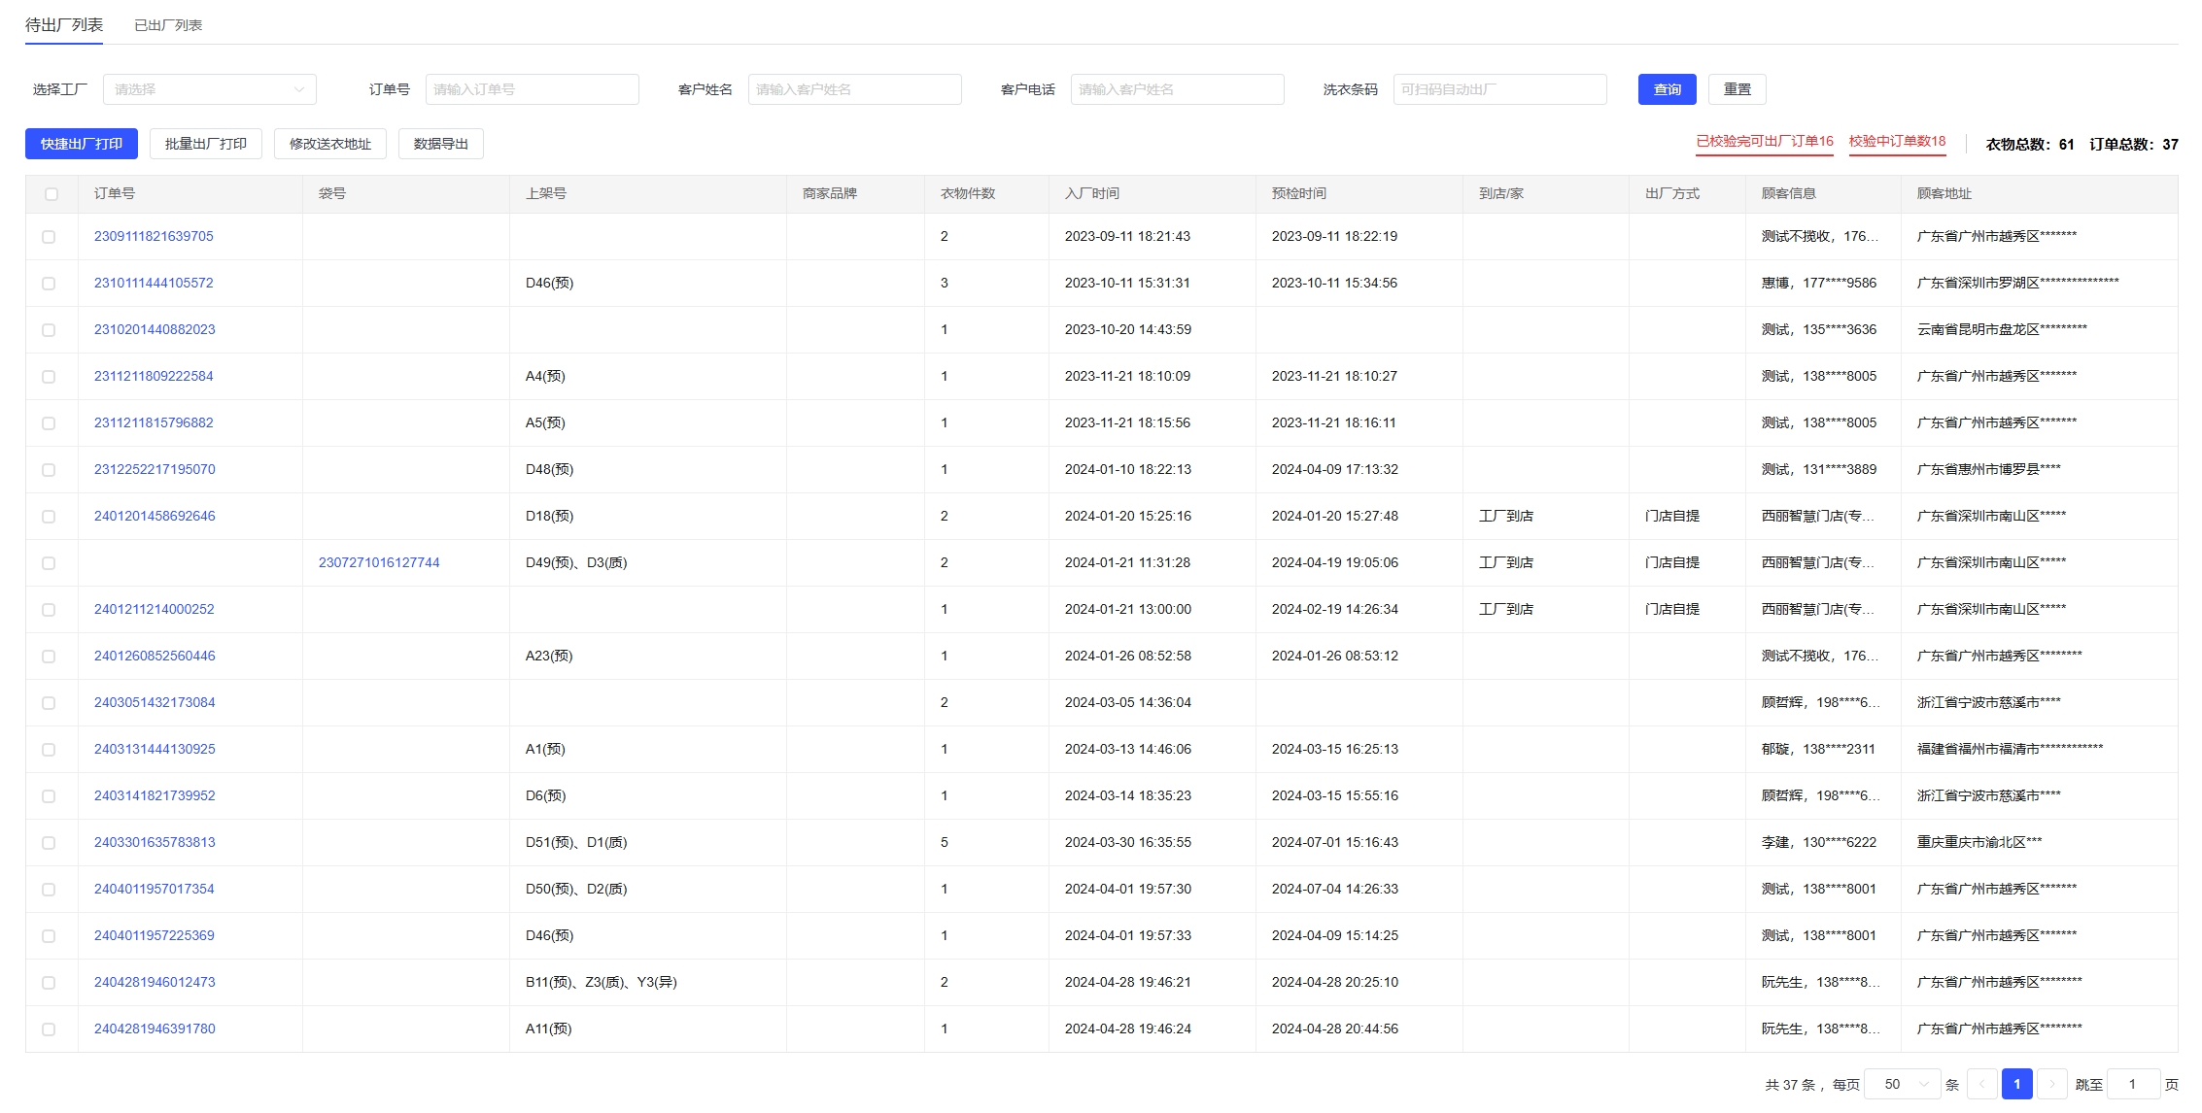Go to previous page arrow

pos(1981,1084)
